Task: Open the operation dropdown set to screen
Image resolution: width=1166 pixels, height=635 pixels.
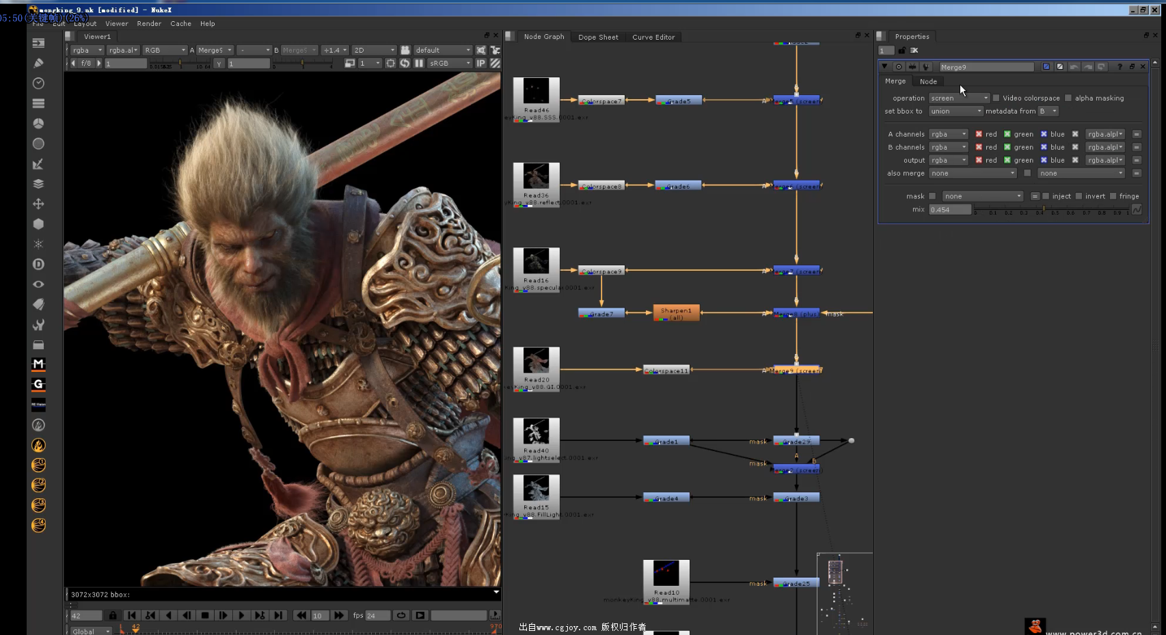Action: (959, 98)
